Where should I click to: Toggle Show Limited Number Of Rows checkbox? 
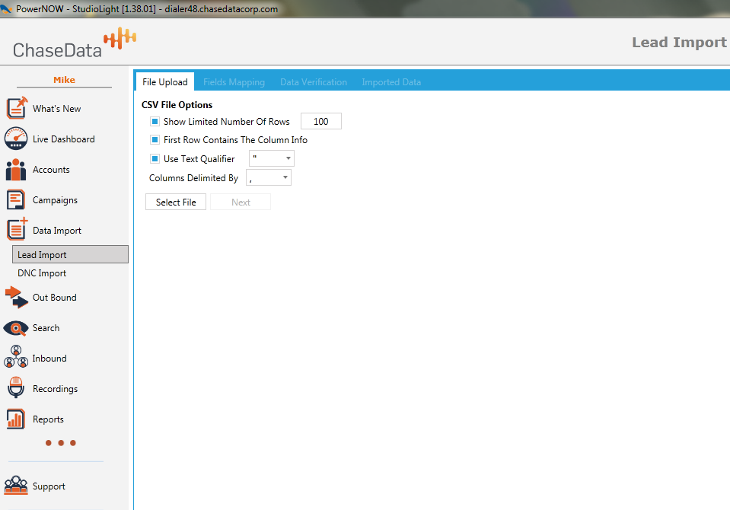(155, 122)
